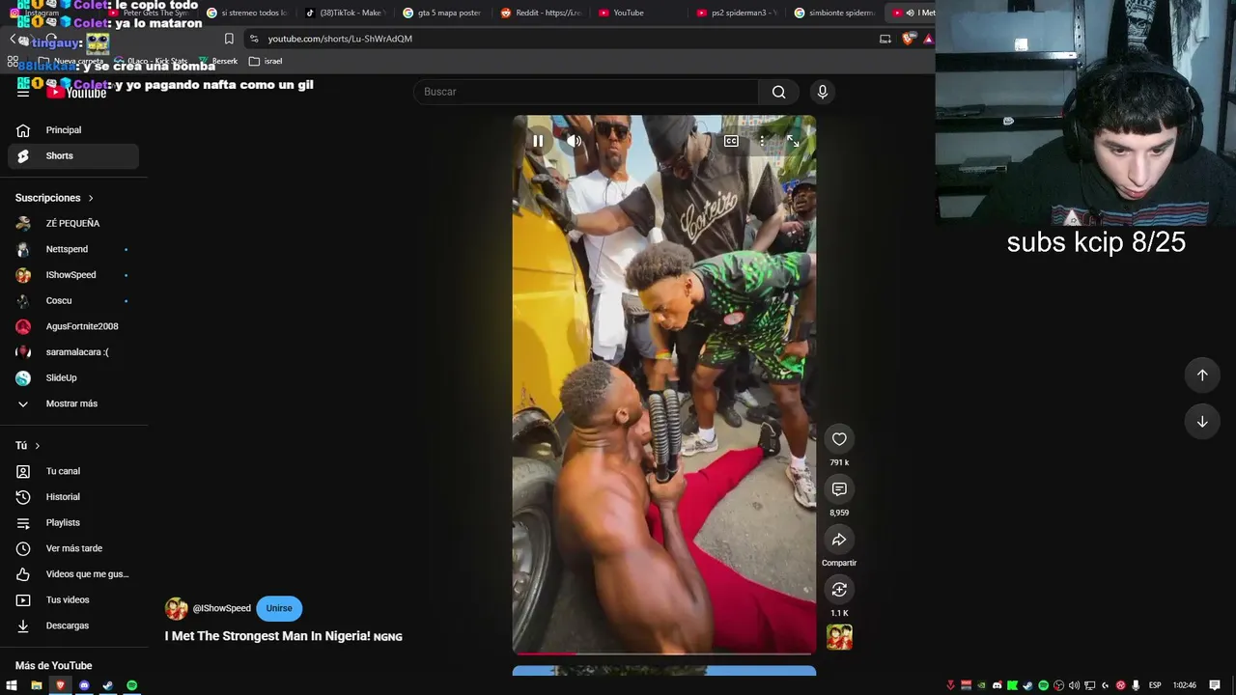Screen dimensions: 1236x695
Task: Open Windows Start menu
Action: [x=13, y=685]
